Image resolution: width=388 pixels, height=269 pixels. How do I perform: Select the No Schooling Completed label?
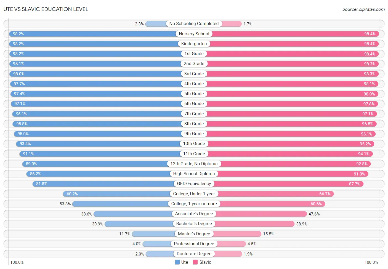pyautogui.click(x=194, y=24)
